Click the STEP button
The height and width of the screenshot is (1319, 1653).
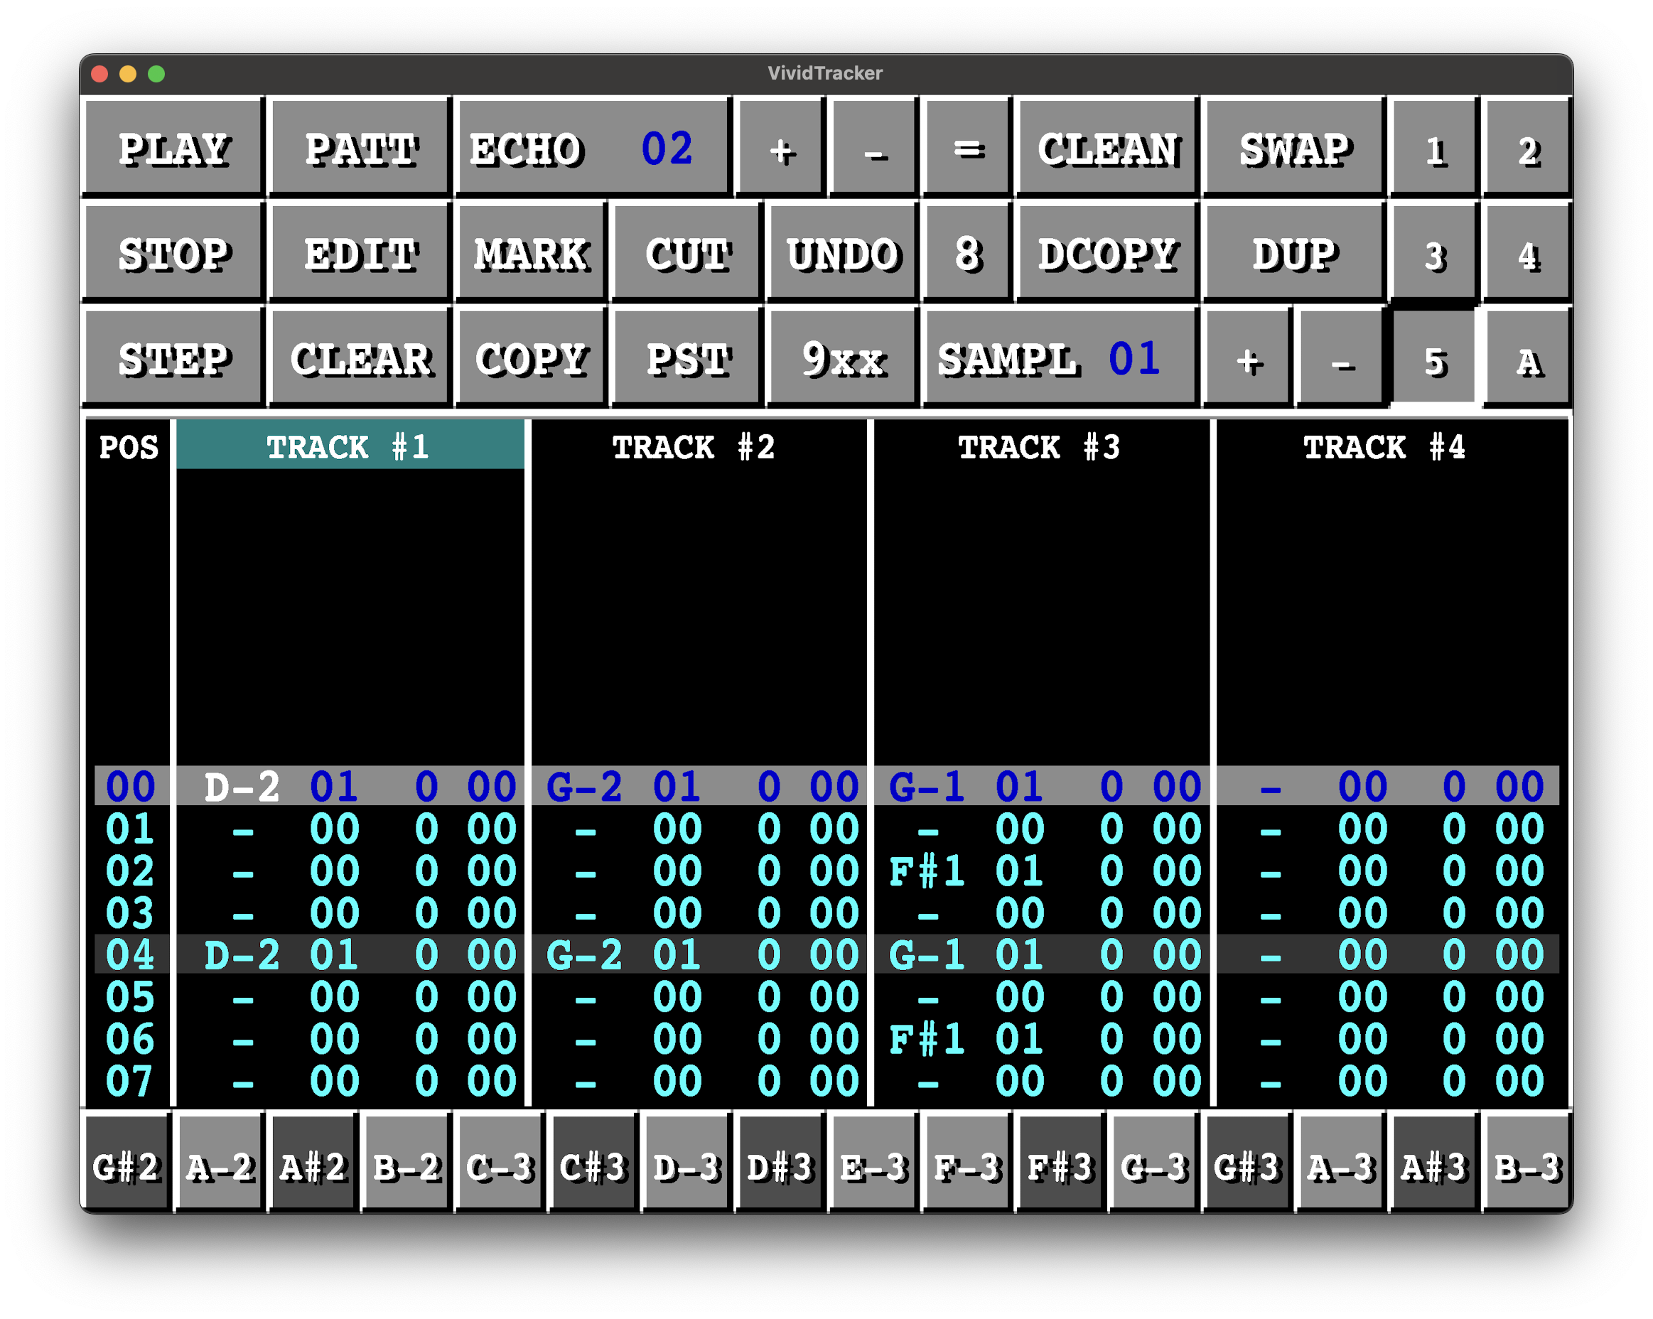click(x=173, y=358)
